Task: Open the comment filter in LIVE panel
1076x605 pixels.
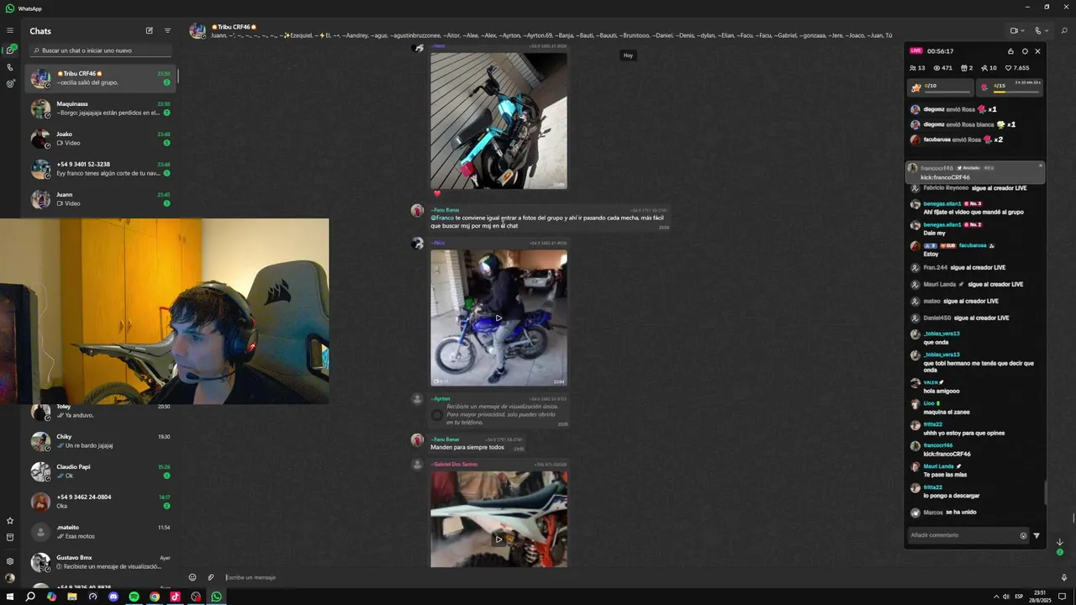Action: 1036,535
